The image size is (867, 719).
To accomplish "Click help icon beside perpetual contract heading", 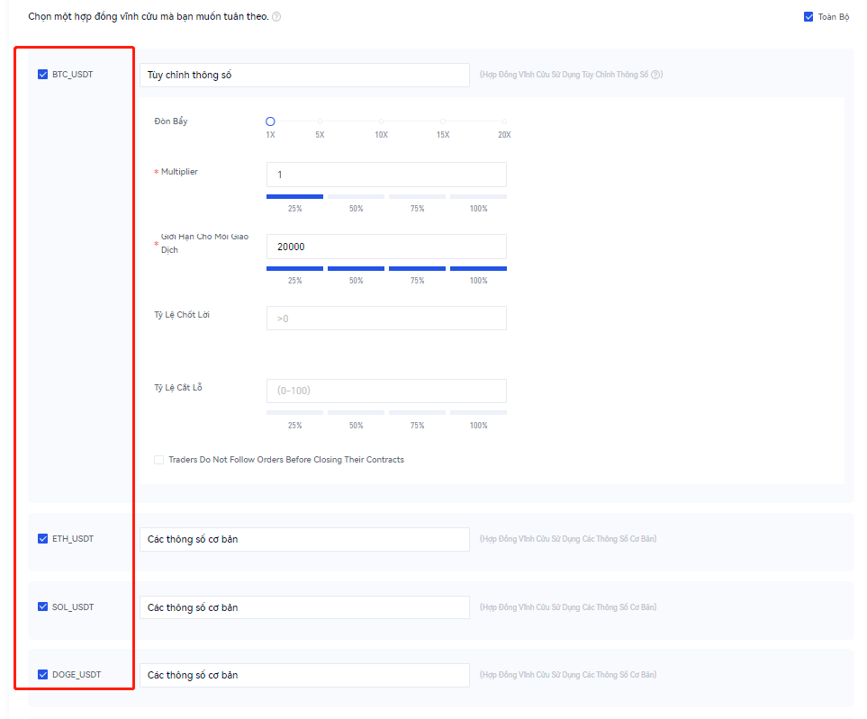I will tap(276, 17).
